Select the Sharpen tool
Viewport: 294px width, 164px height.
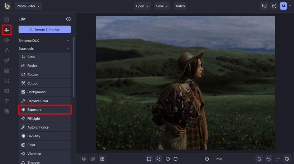[45, 162]
